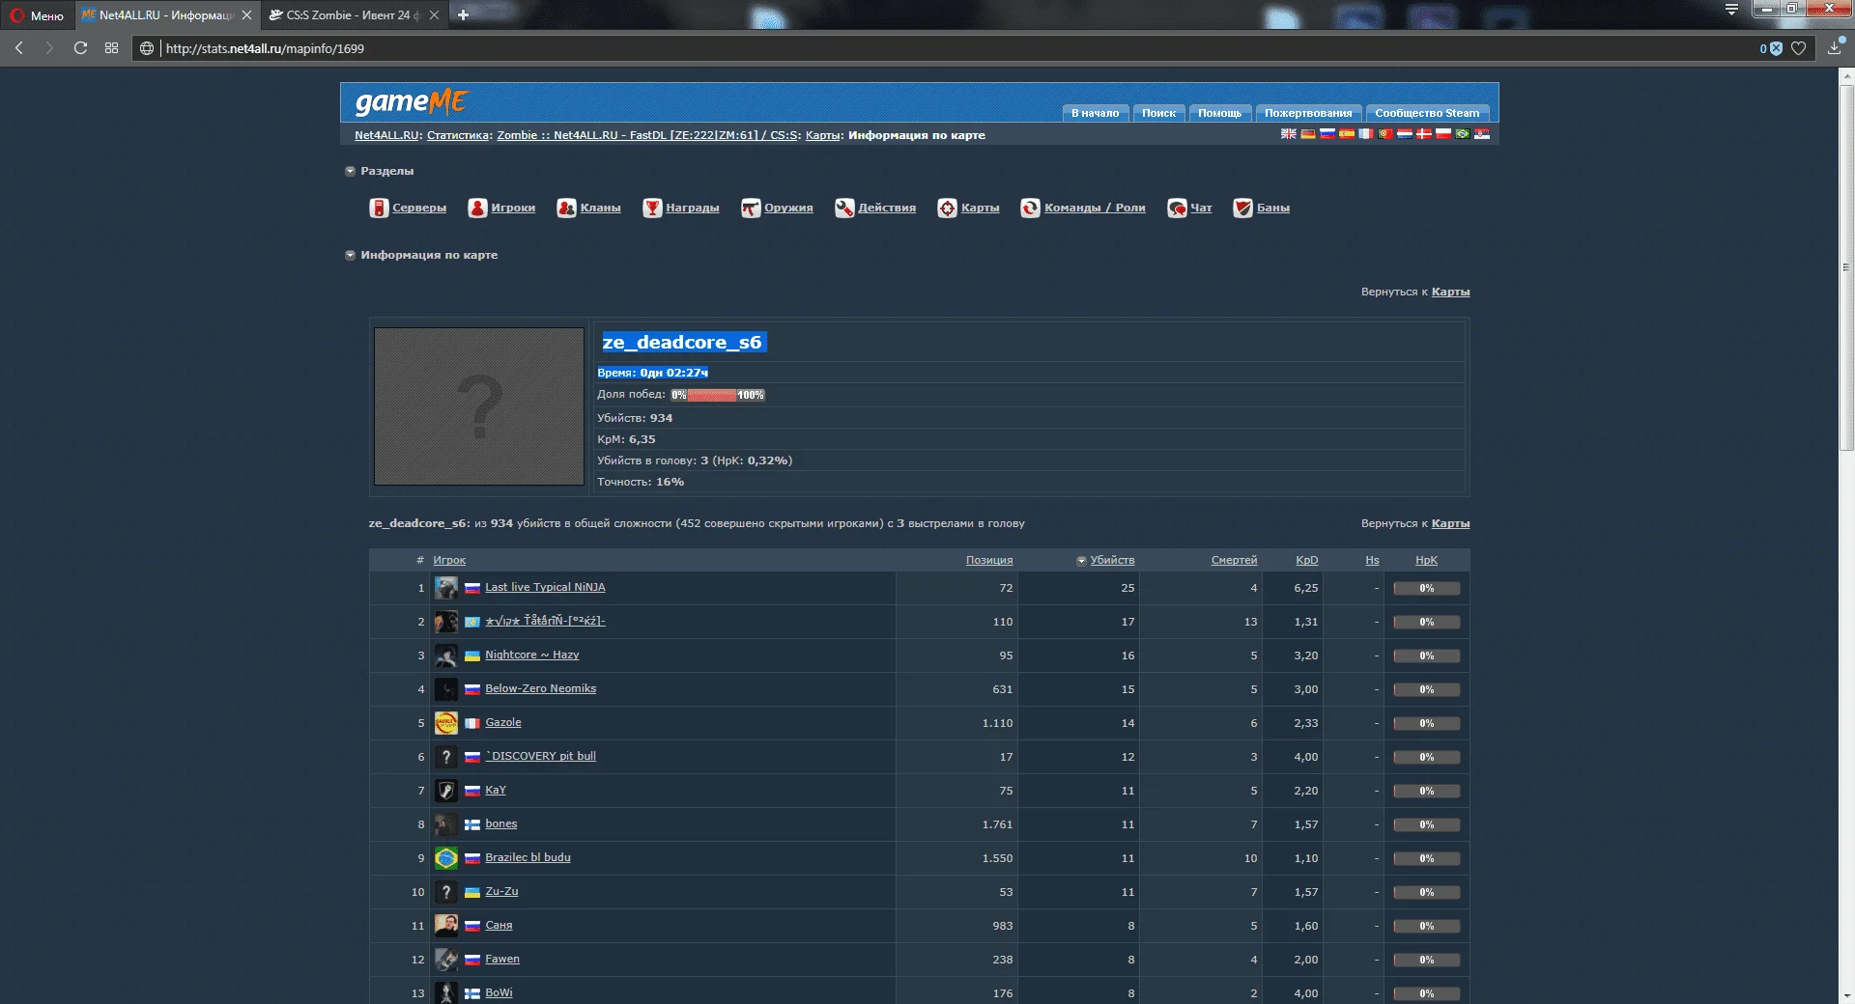1855x1004 pixels.
Task: Open the Пожертвования menu tab
Action: [x=1307, y=113]
